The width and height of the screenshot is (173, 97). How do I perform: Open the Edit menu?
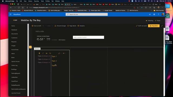tap(21, 1)
